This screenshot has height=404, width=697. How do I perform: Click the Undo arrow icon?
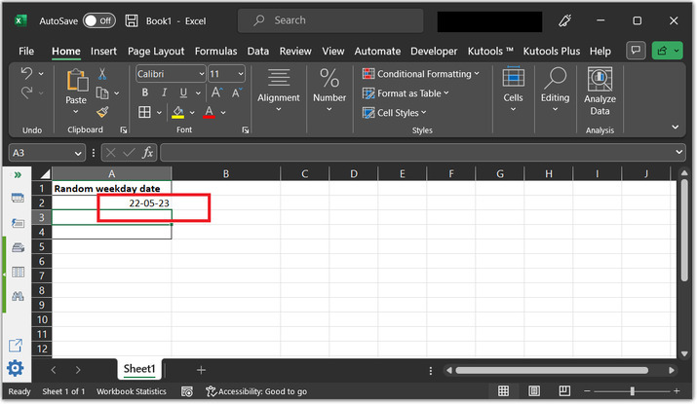(x=26, y=73)
